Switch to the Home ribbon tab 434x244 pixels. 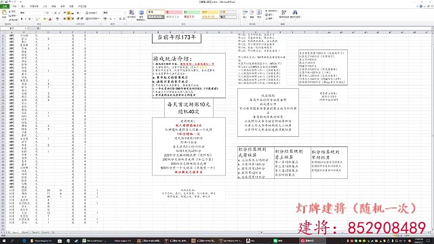(14, 6)
